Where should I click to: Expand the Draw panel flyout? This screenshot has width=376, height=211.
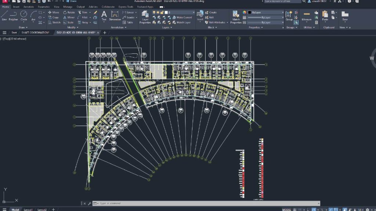(23, 27)
